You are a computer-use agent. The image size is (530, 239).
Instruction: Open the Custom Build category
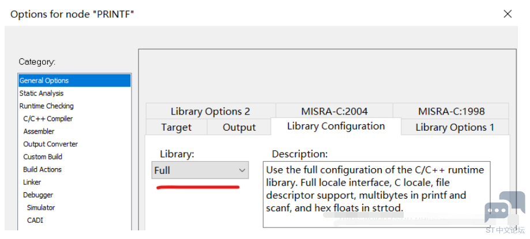click(x=43, y=157)
